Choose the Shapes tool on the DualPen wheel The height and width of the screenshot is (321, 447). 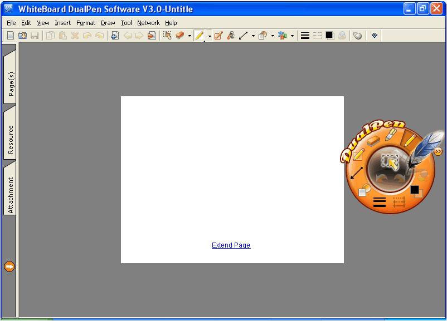[x=364, y=190]
